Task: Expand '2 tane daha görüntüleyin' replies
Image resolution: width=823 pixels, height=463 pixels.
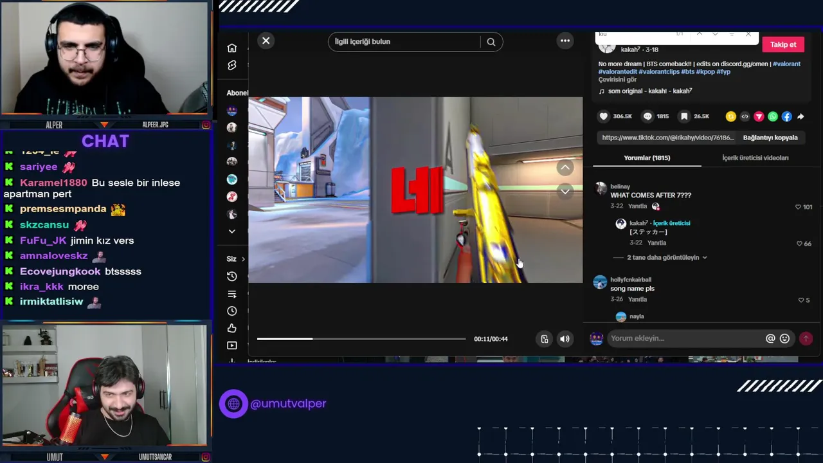Action: tap(667, 257)
